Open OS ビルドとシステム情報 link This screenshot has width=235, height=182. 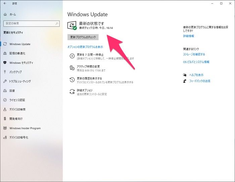pos(196,62)
